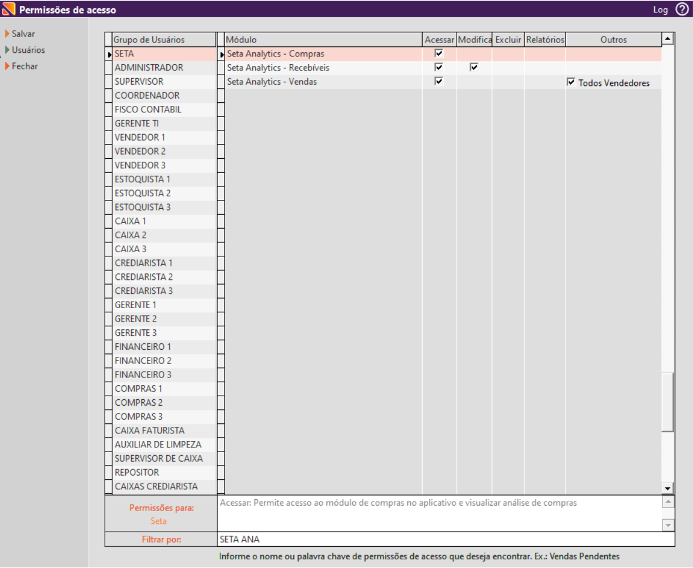Open the help question mark icon
Screen dimensions: 693x568
pyautogui.click(x=682, y=9)
